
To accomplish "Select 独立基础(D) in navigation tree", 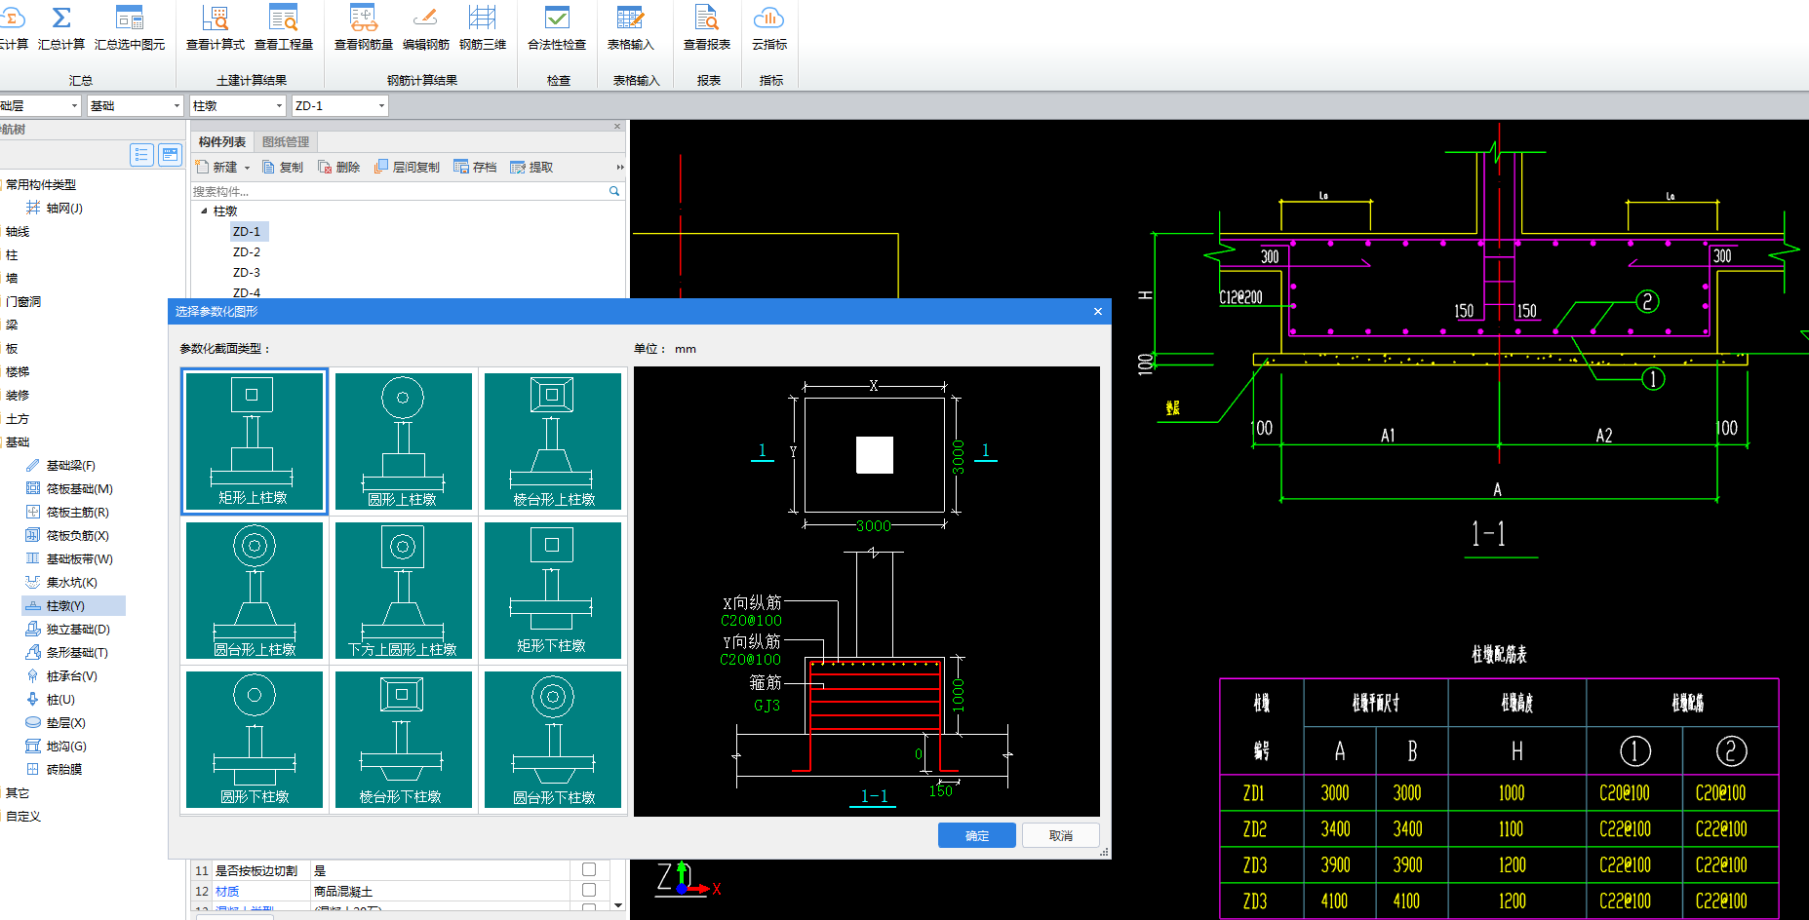I will tap(67, 630).
